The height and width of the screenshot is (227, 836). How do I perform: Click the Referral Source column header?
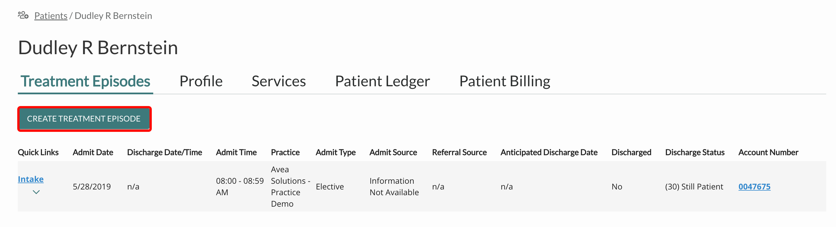459,152
